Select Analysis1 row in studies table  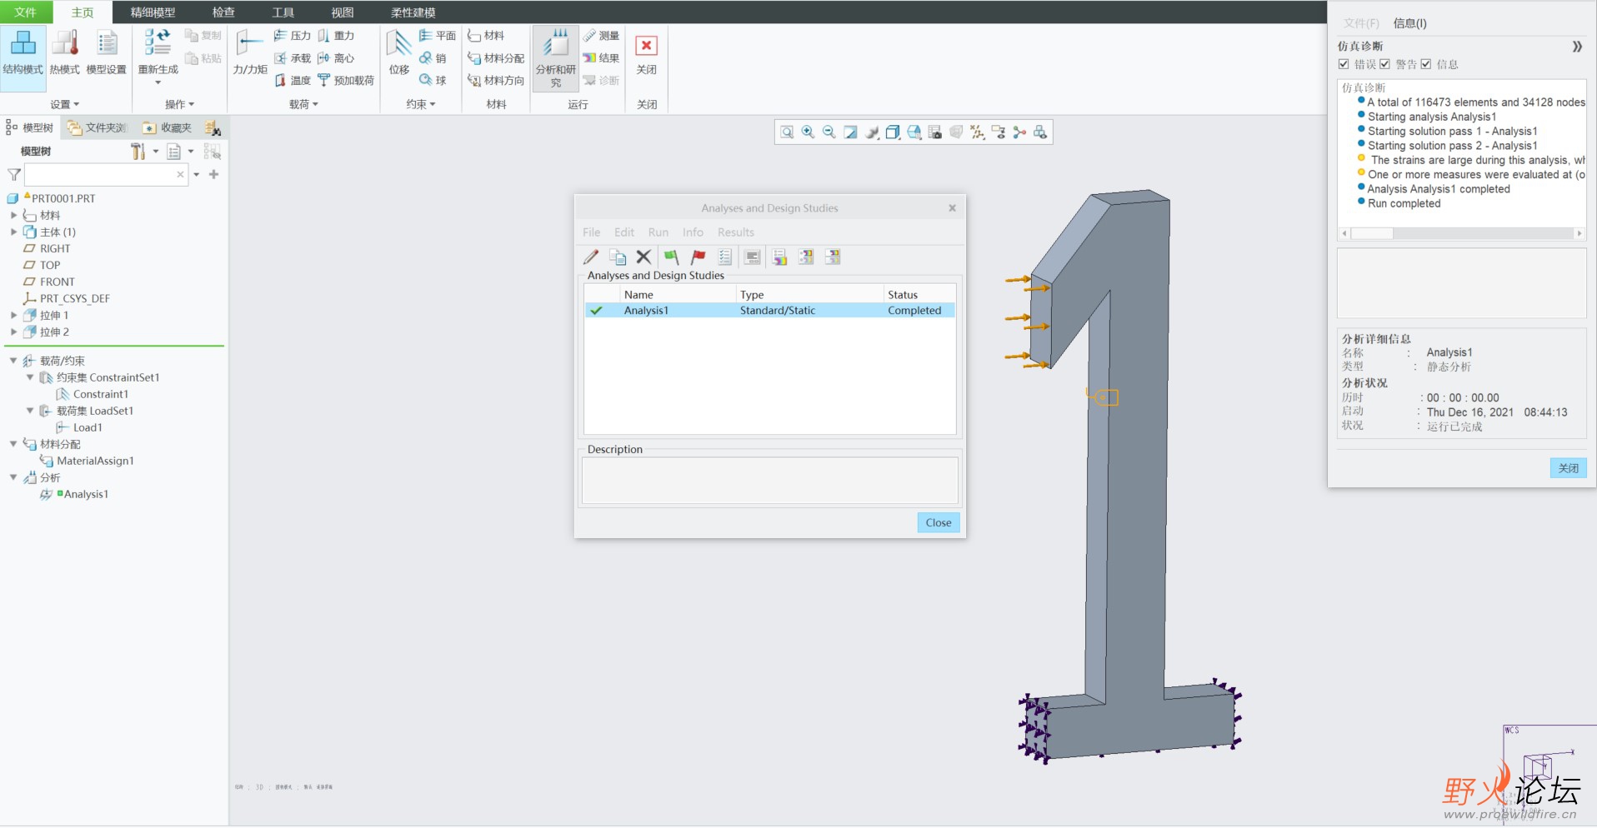point(770,311)
